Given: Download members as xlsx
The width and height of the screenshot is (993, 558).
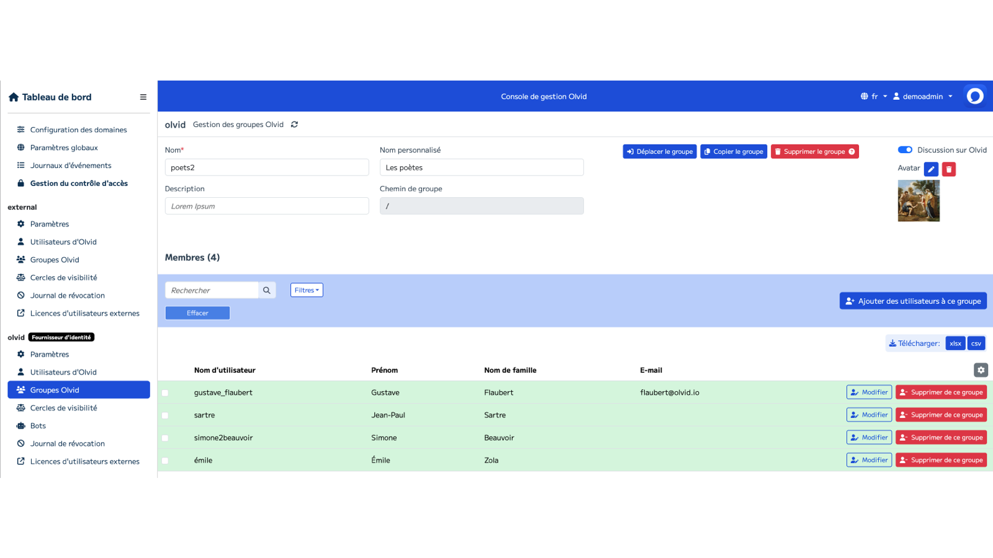Looking at the screenshot, I should click(x=955, y=343).
